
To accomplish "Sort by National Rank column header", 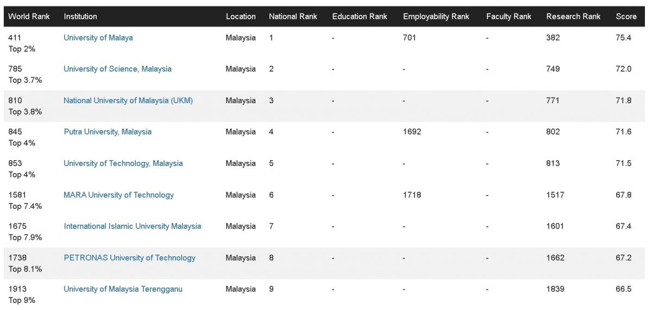I will pyautogui.click(x=293, y=16).
